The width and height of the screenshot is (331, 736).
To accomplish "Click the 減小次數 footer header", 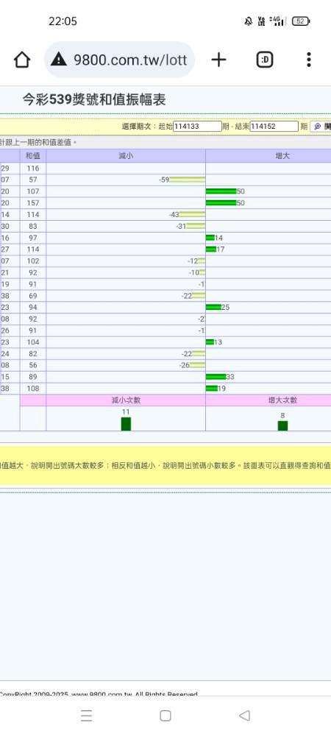I will [x=126, y=400].
